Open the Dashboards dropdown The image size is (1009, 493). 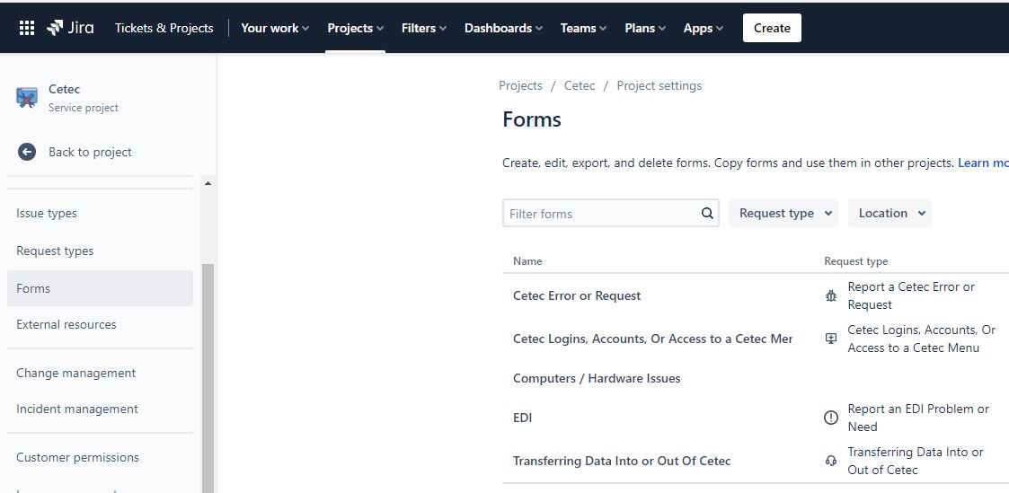click(x=503, y=28)
